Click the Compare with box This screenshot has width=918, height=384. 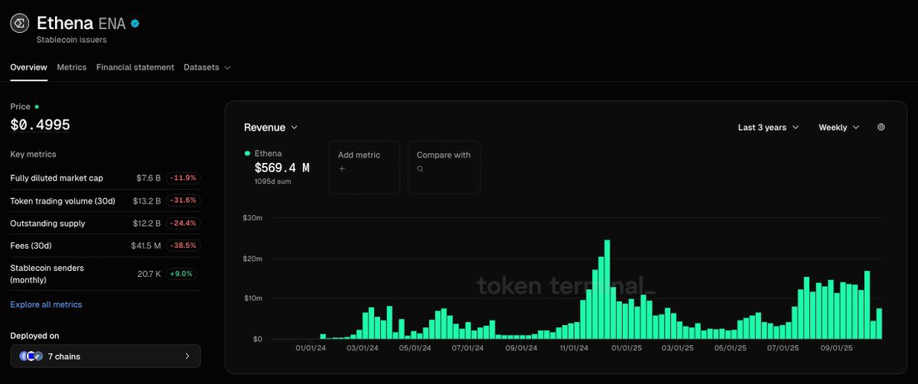444,167
